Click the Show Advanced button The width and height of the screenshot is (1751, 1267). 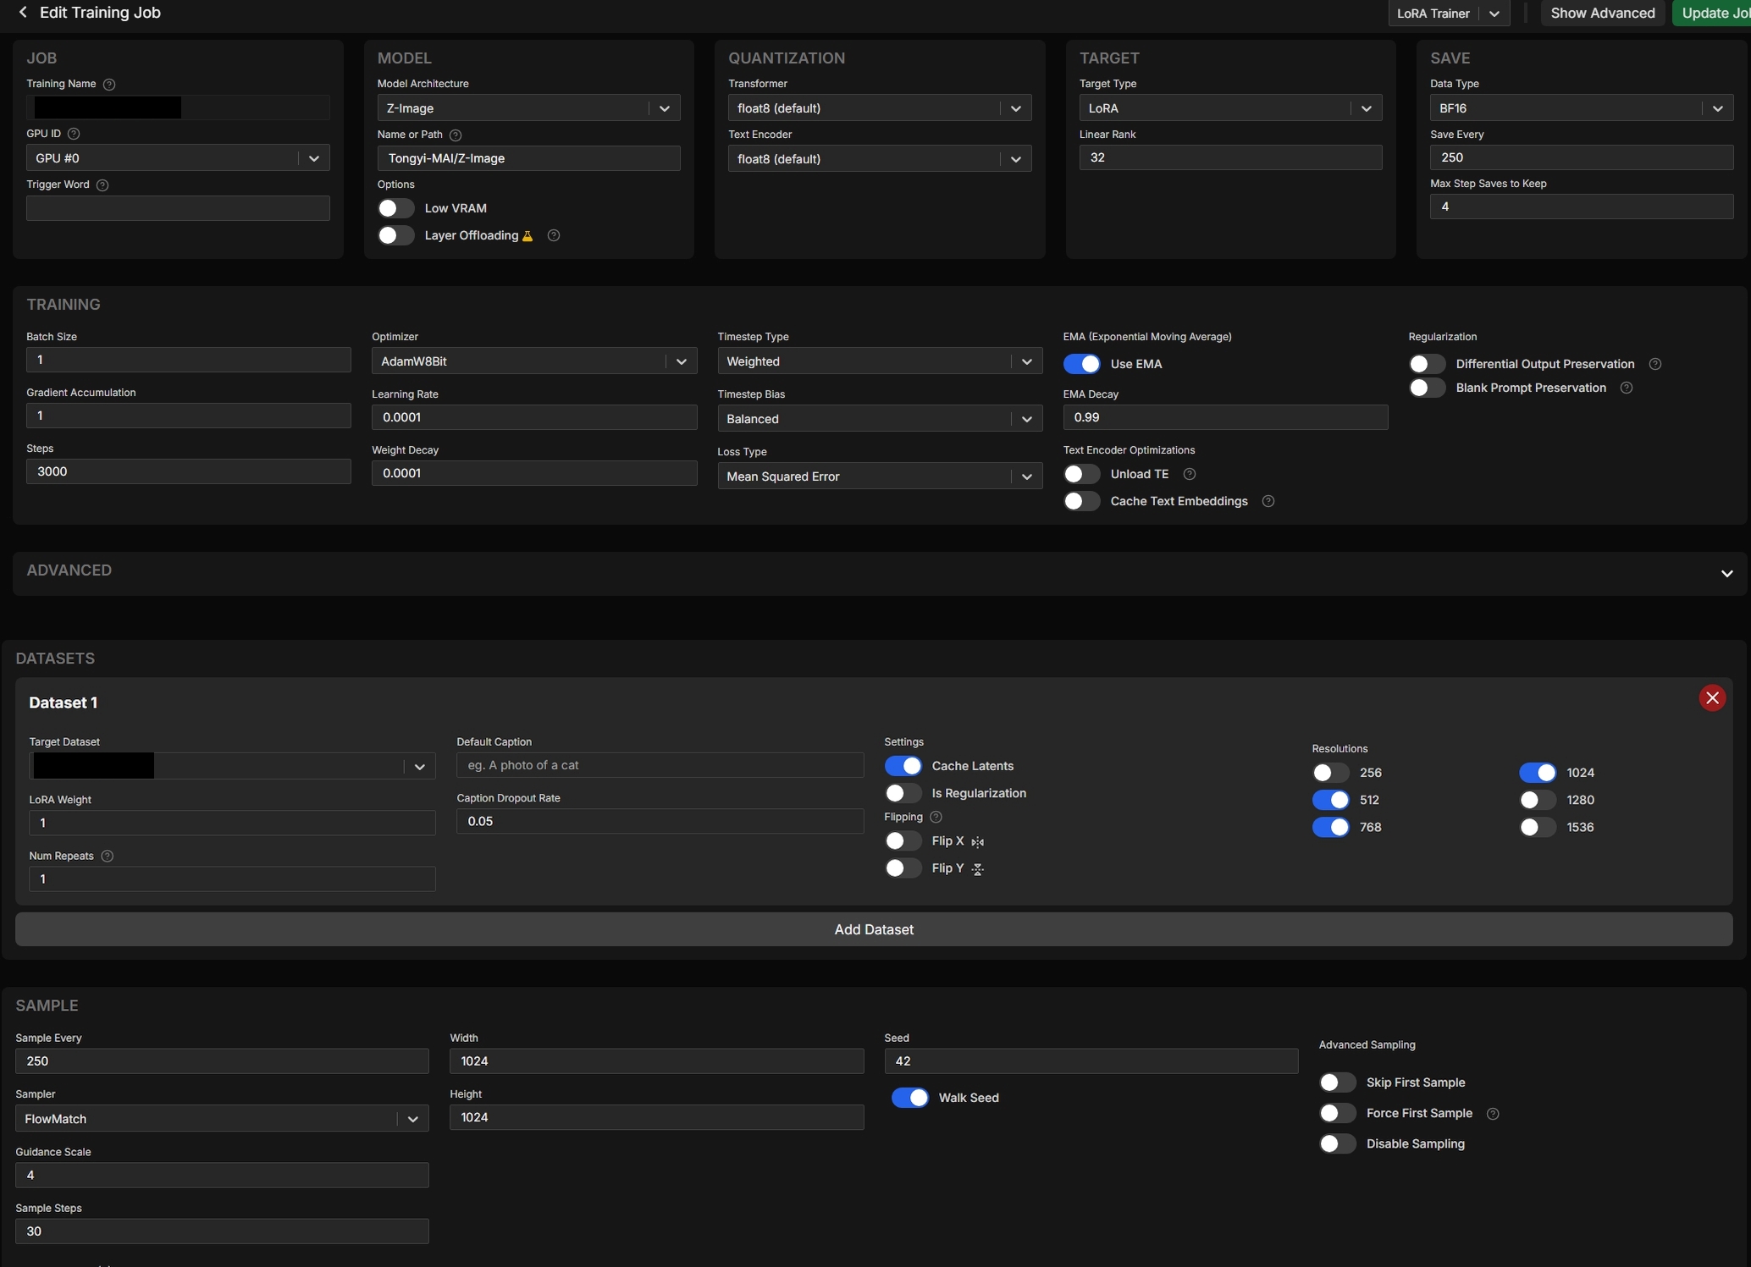coord(1602,14)
